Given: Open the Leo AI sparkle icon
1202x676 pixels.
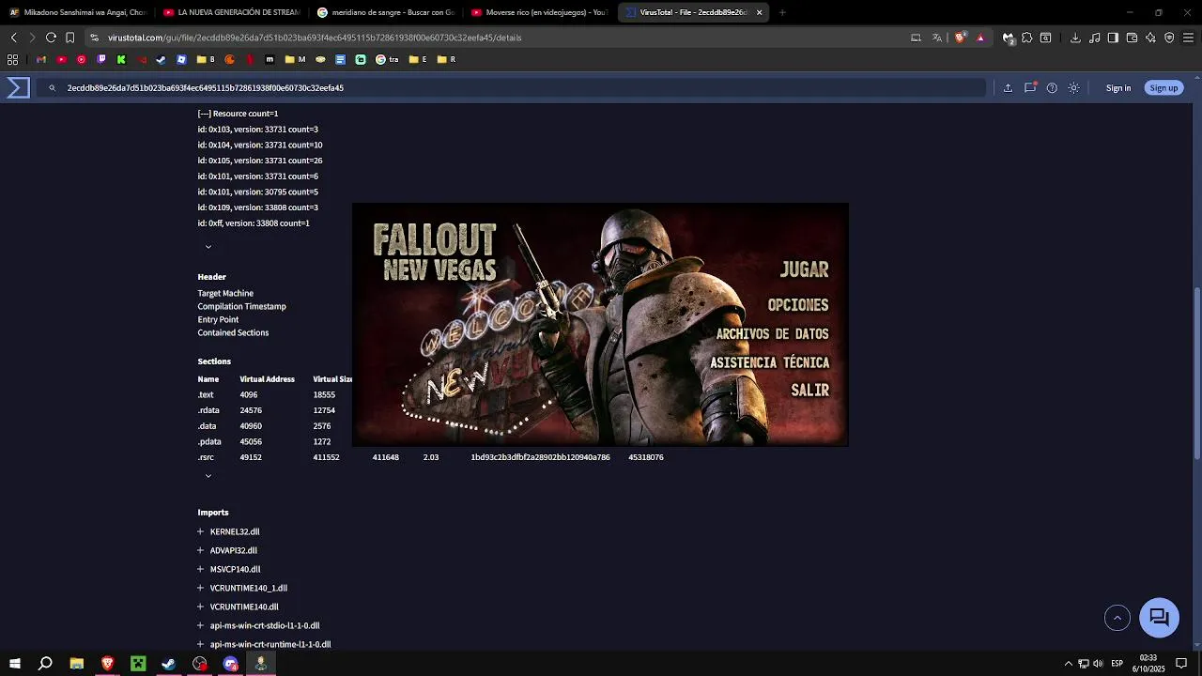Looking at the screenshot, I should (1150, 38).
